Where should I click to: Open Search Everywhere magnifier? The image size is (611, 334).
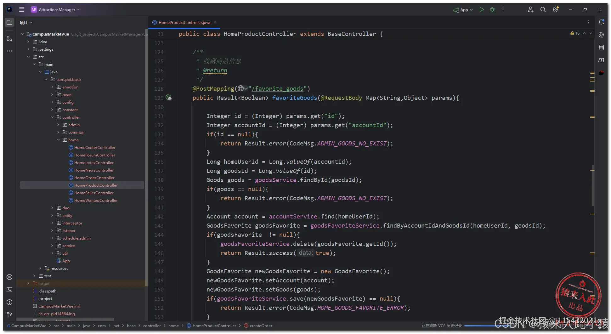pyautogui.click(x=543, y=9)
